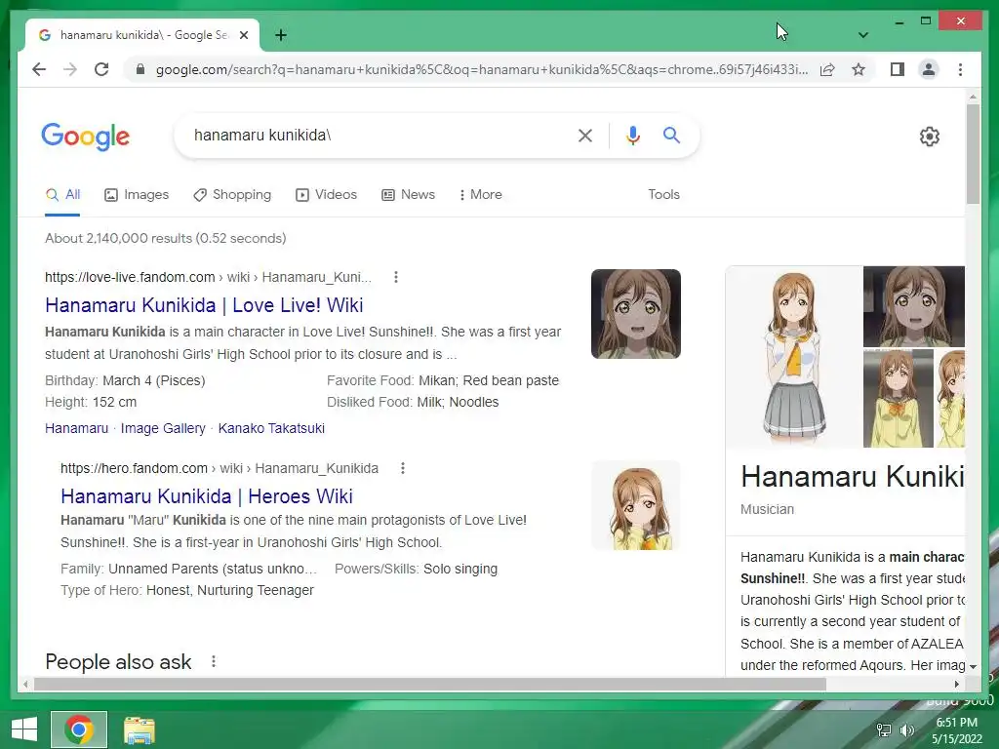Open the large full-body Hanamaru knowledge panel image
999x749 pixels.
point(794,357)
